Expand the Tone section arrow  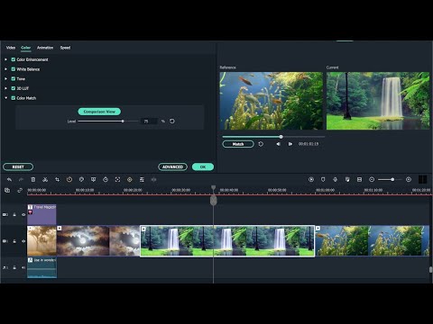[x=5, y=78]
